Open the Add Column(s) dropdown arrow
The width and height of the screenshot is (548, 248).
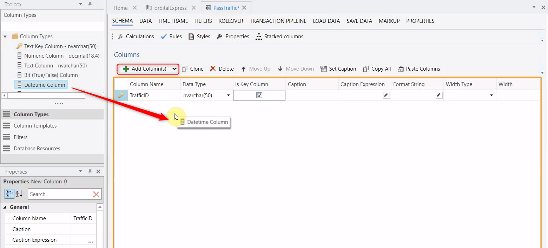174,69
